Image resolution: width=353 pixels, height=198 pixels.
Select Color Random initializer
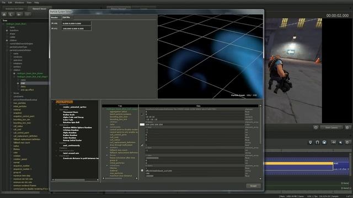click(69, 138)
